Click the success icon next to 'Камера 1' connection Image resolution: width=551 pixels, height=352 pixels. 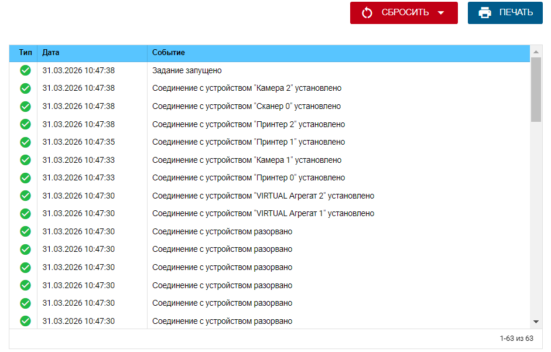[x=25, y=160]
